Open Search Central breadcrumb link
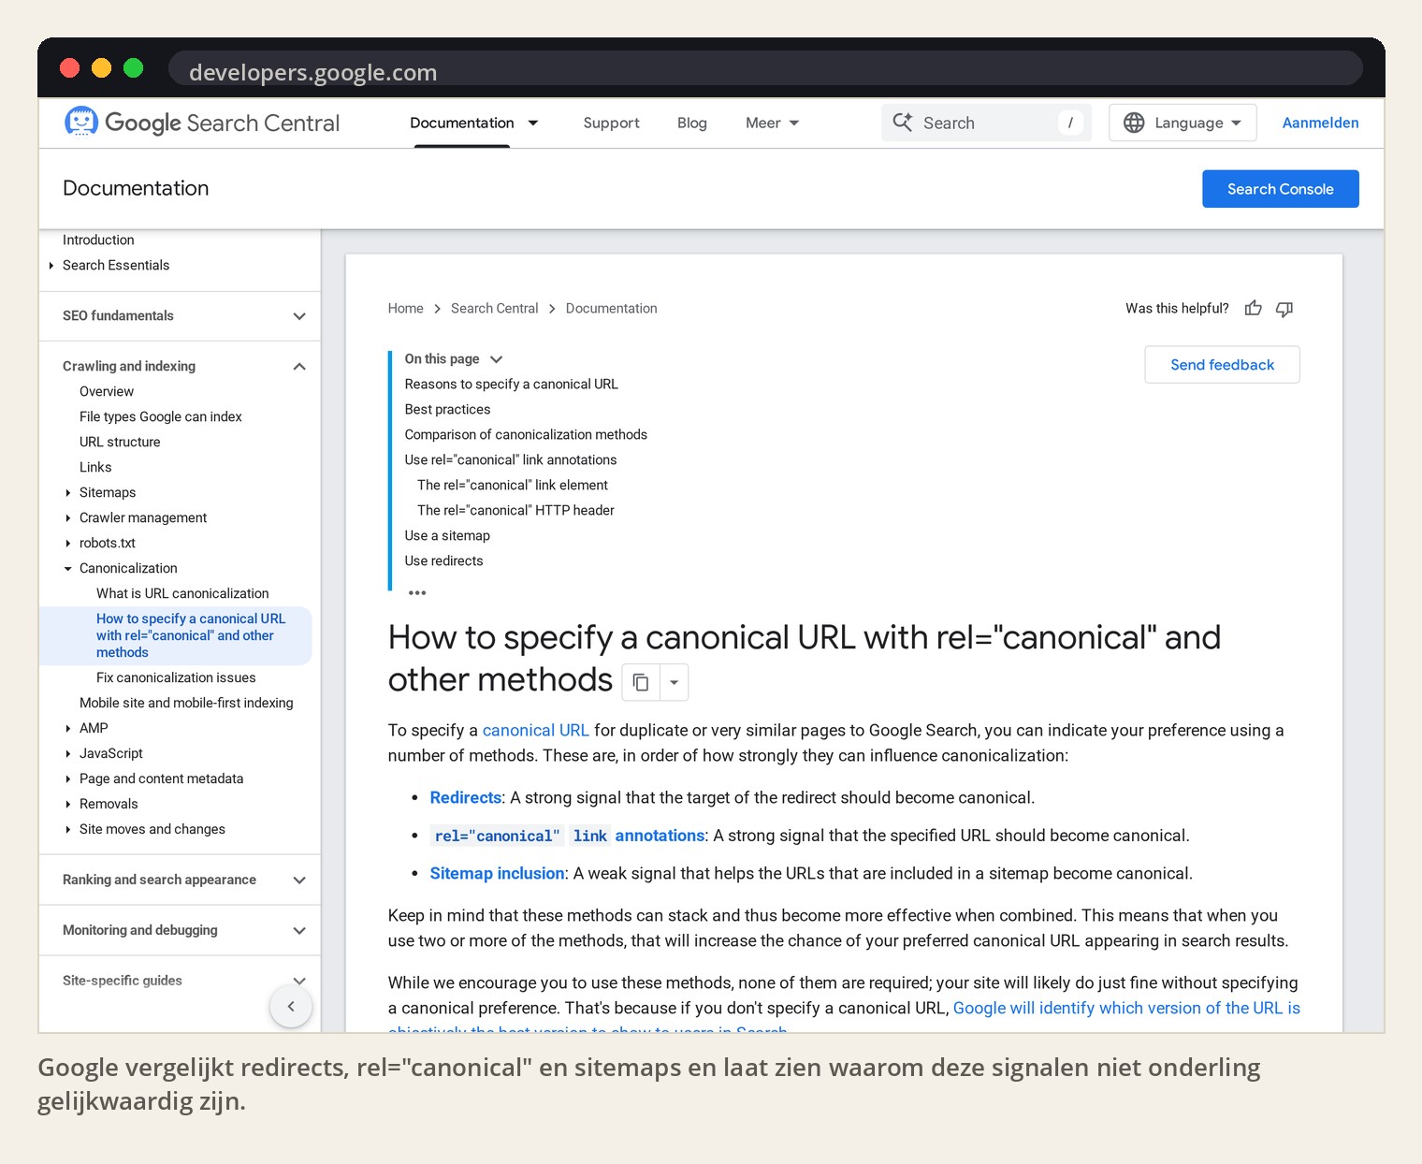The width and height of the screenshot is (1422, 1164). [494, 309]
